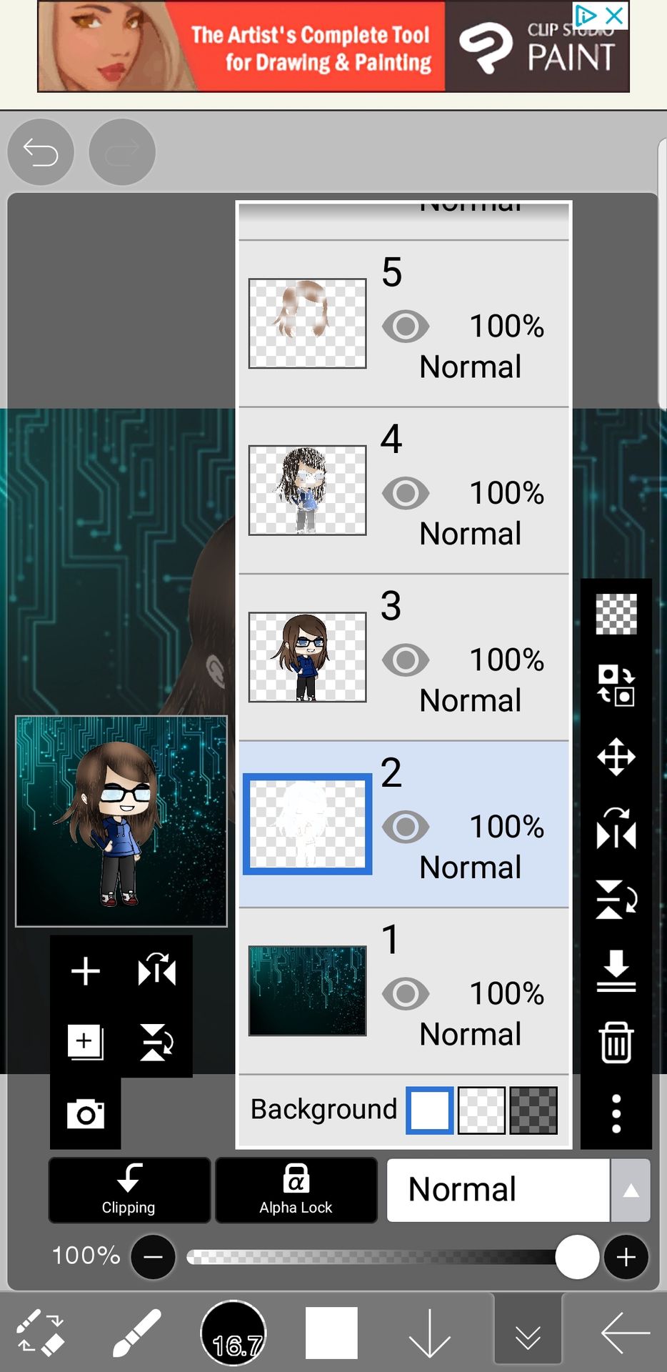Open the move layer transform tool
Image resolution: width=667 pixels, height=1372 pixels.
click(x=616, y=757)
